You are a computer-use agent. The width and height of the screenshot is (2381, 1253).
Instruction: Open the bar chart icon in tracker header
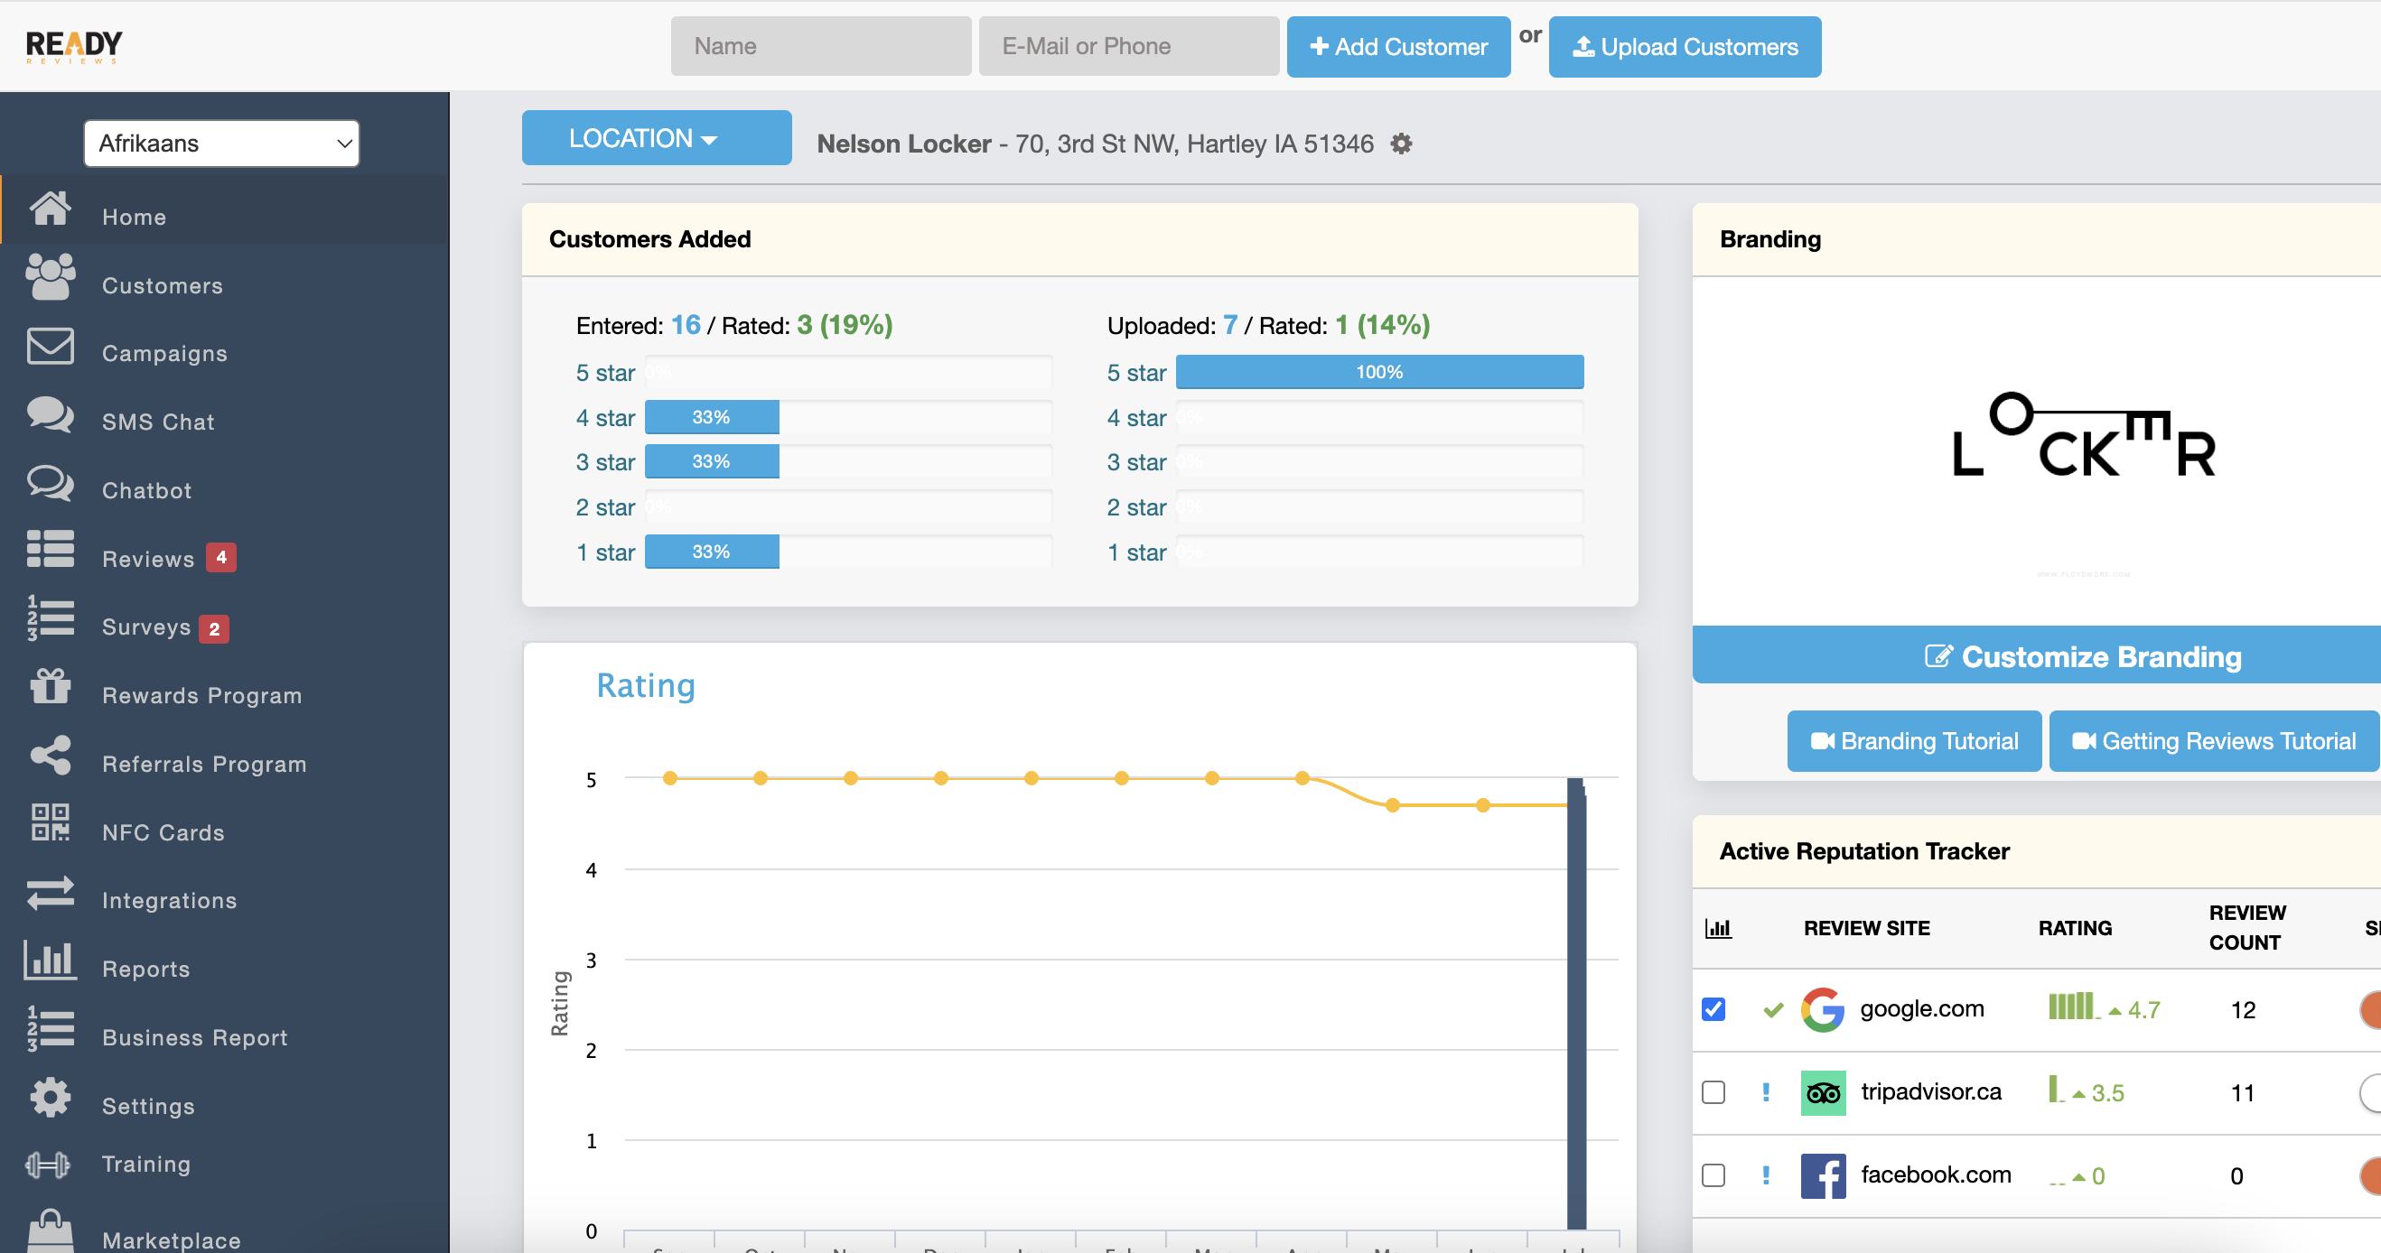tap(1717, 927)
